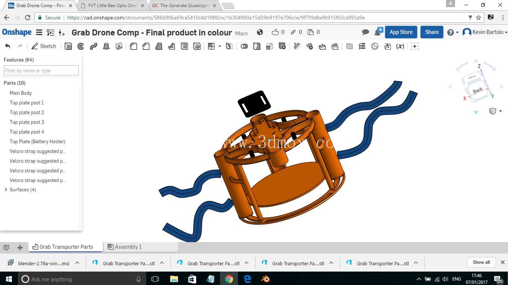
Task: Click the Onshape logo
Action: (x=17, y=32)
